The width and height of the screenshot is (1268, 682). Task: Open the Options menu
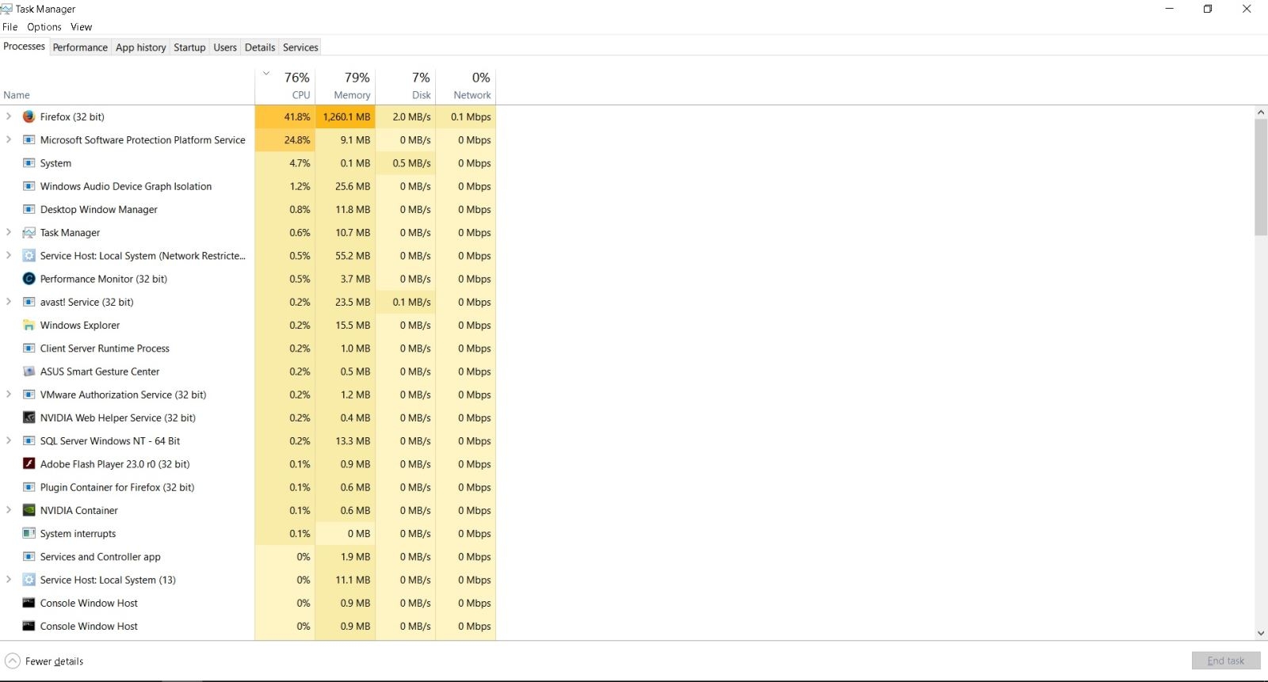(x=44, y=27)
